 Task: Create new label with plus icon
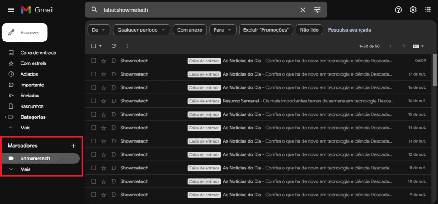(x=74, y=146)
